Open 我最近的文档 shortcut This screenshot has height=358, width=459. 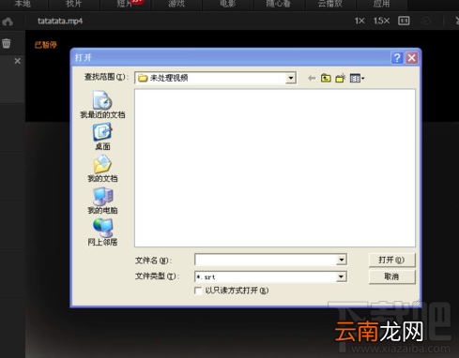102,105
